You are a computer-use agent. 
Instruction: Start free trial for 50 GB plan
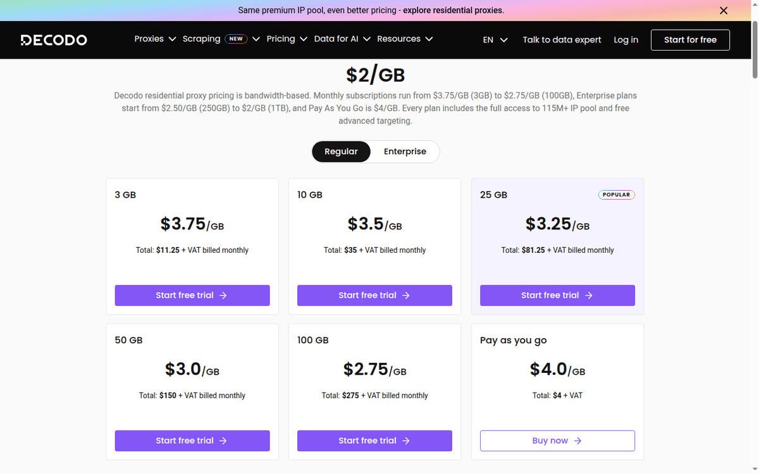click(192, 441)
